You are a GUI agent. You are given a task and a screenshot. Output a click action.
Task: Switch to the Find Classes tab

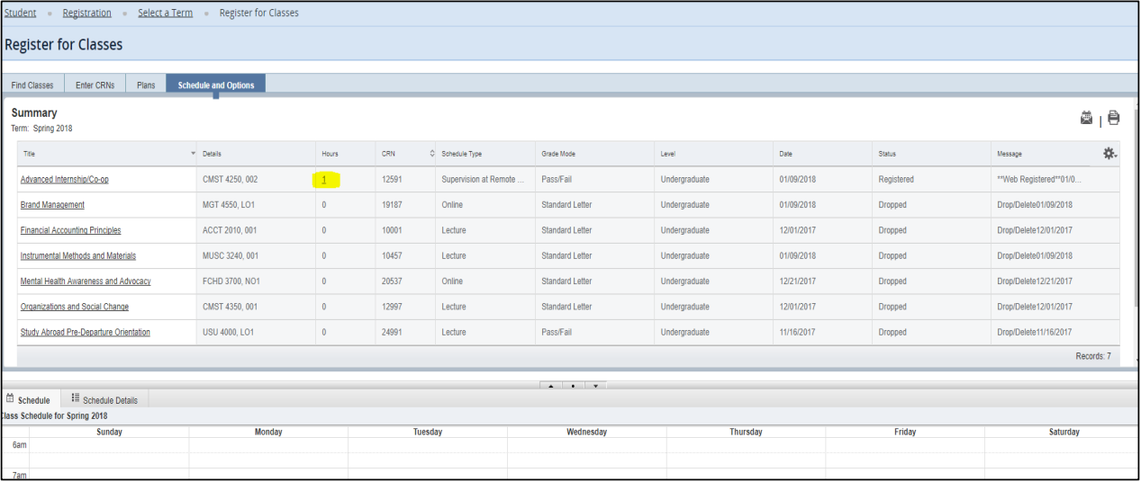[32, 85]
